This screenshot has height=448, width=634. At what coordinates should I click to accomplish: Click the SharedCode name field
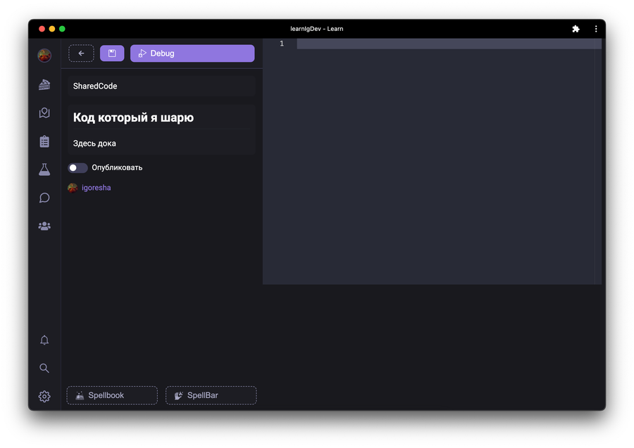coord(161,86)
